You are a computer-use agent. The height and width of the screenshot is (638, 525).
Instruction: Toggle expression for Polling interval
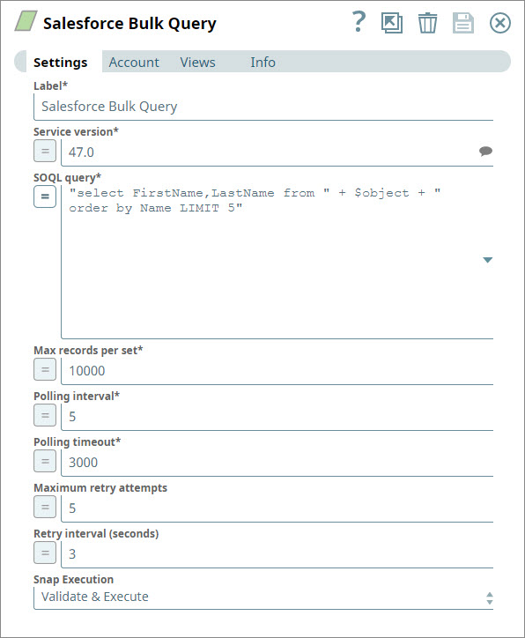[x=45, y=415]
